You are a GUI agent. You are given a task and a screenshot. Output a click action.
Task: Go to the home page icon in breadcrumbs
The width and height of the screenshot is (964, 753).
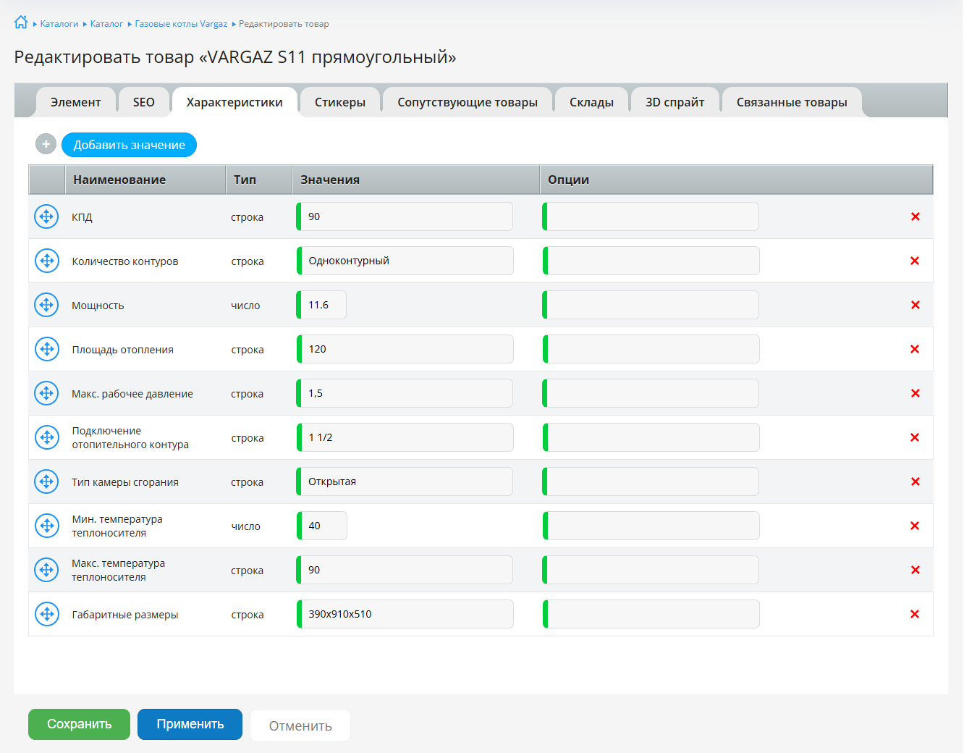[x=21, y=22]
